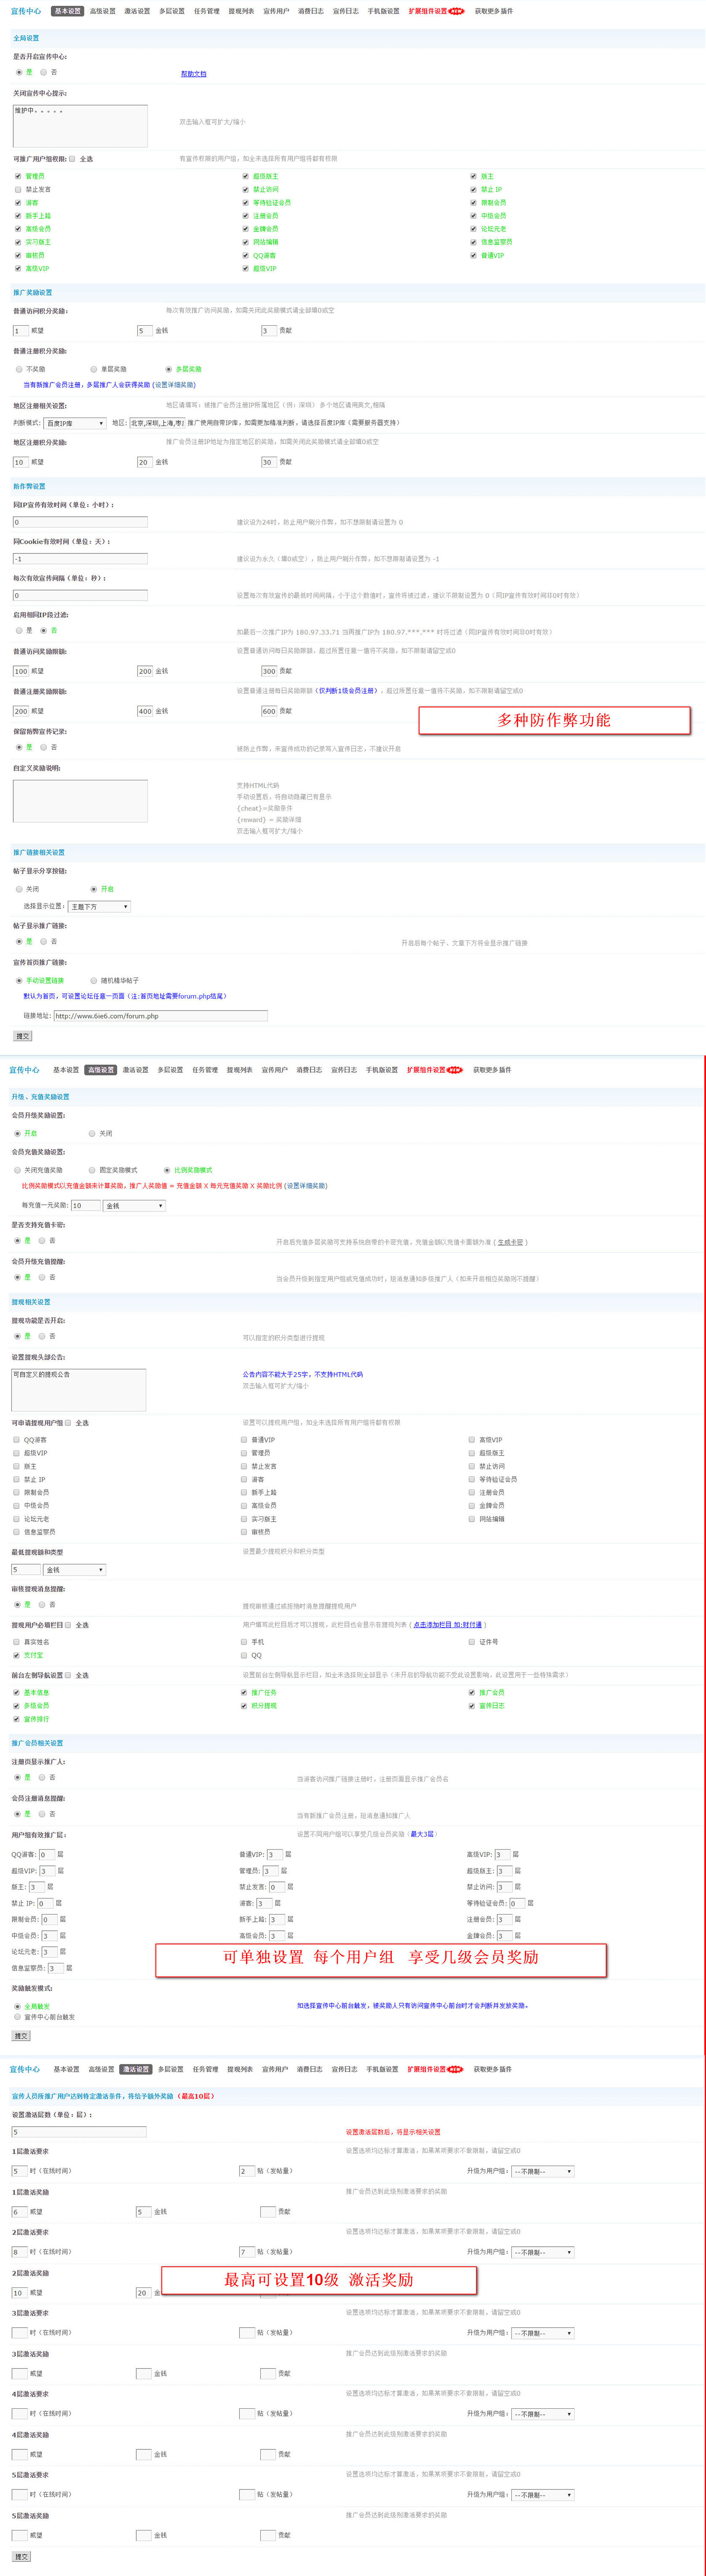Select 否 for 保留舞弊宣传记录
The image size is (706, 2576).
tap(43, 747)
